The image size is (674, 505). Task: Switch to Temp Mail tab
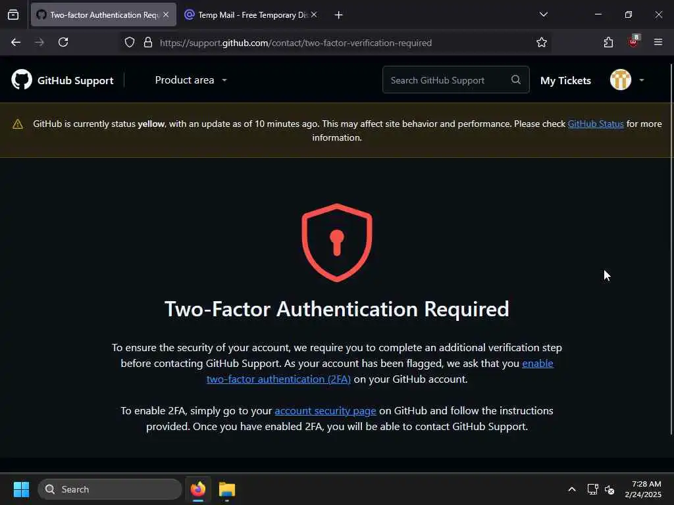(x=252, y=14)
